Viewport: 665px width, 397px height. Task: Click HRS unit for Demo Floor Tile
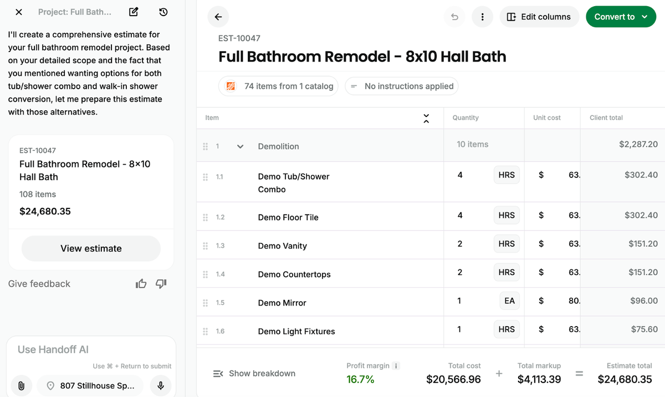point(507,215)
